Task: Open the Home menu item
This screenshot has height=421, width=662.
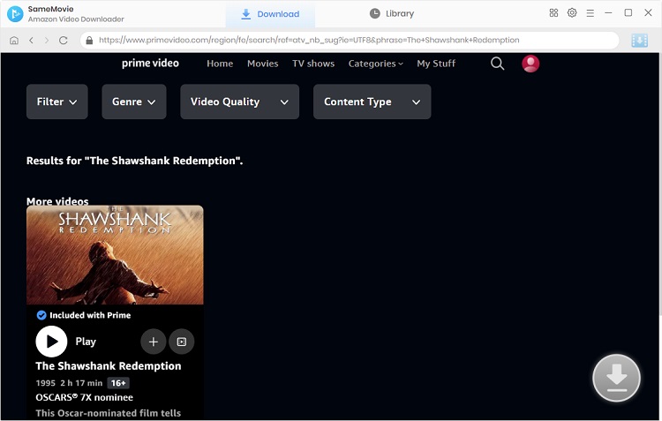Action: pyautogui.click(x=220, y=64)
